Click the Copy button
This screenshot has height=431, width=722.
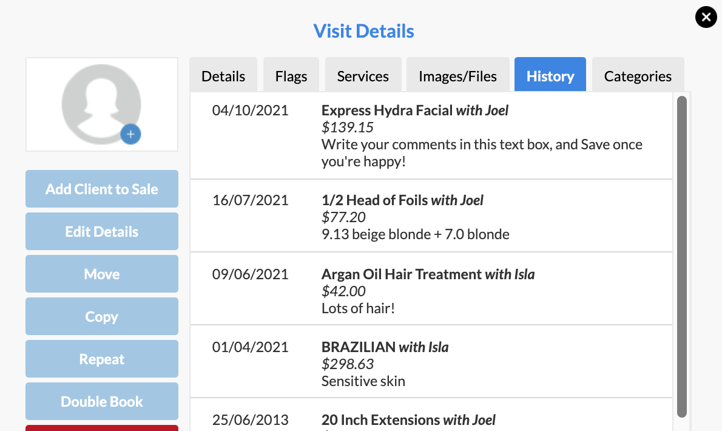click(102, 316)
